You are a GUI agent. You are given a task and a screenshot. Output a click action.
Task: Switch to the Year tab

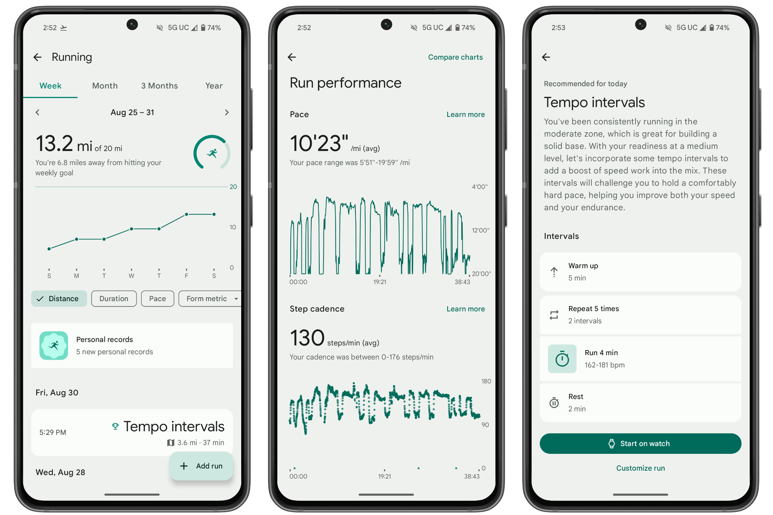point(212,86)
